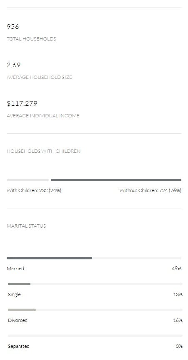Viewport: 188px width, 360px height.
Task: Click the Without Children dark bar segment
Action: click(x=116, y=180)
